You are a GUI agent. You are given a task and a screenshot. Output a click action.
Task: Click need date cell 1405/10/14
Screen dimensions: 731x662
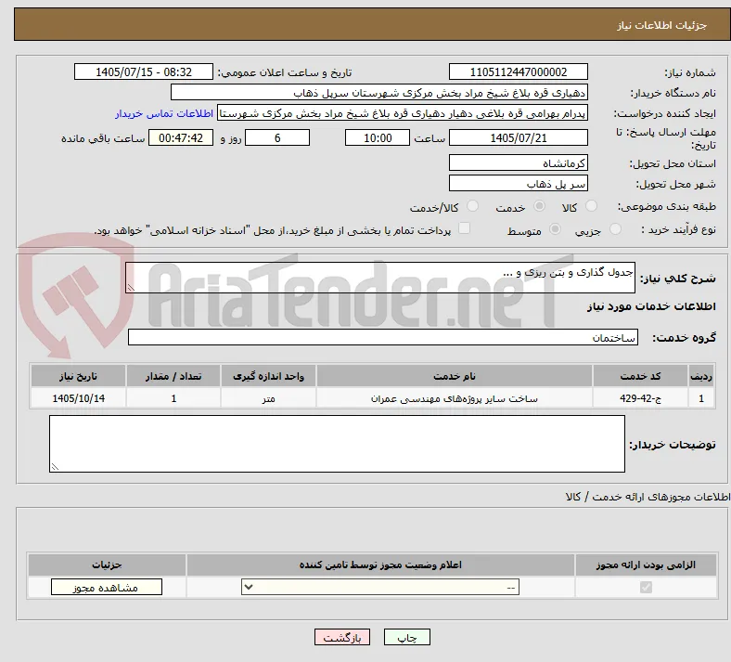(78, 398)
